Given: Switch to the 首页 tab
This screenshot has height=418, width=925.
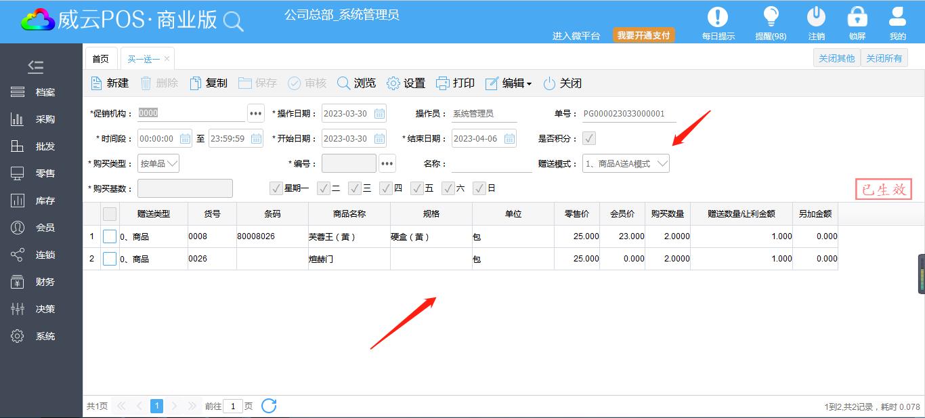Looking at the screenshot, I should point(100,59).
